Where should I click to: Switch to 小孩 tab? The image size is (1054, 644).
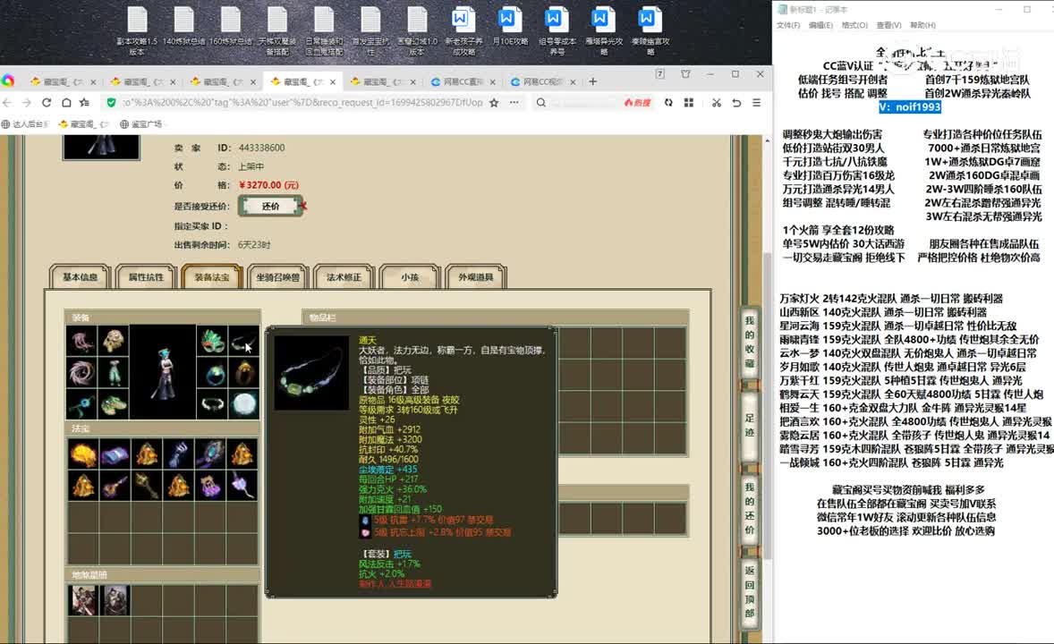[410, 277]
